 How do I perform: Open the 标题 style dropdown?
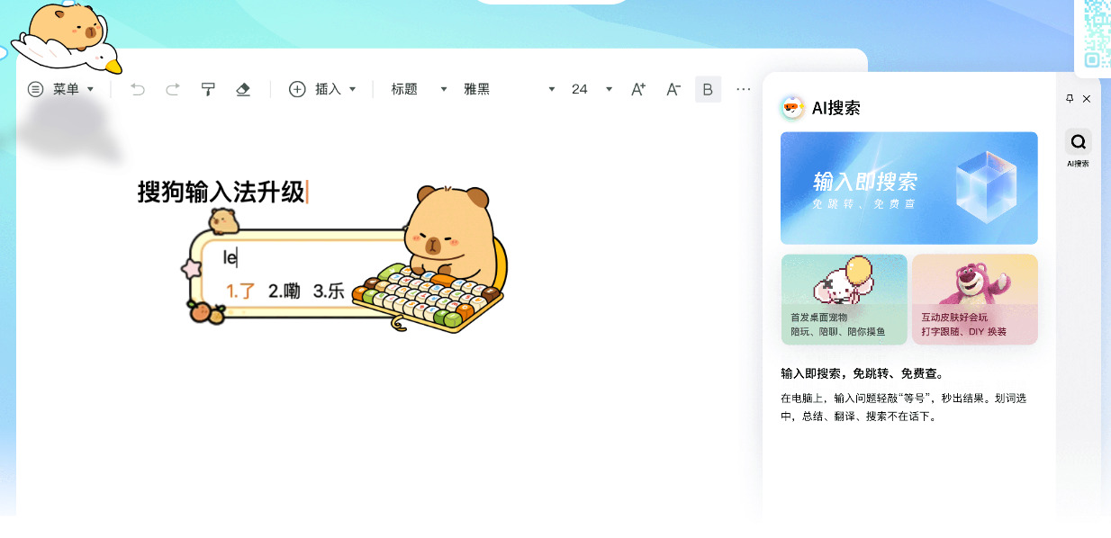click(420, 89)
